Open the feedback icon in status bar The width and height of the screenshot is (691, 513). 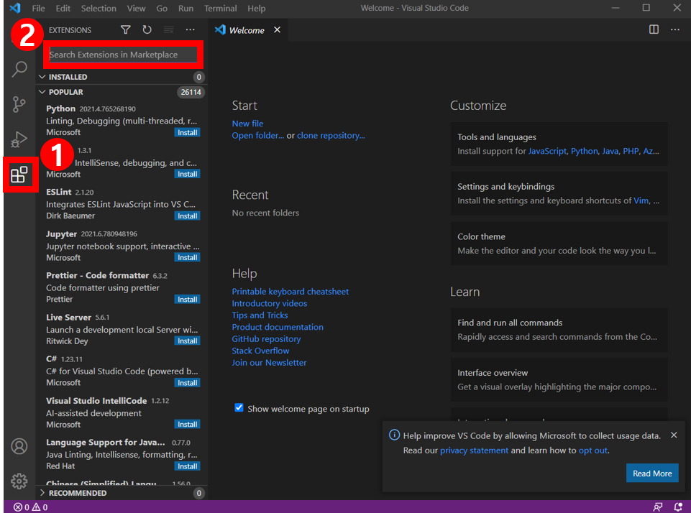pyautogui.click(x=658, y=507)
